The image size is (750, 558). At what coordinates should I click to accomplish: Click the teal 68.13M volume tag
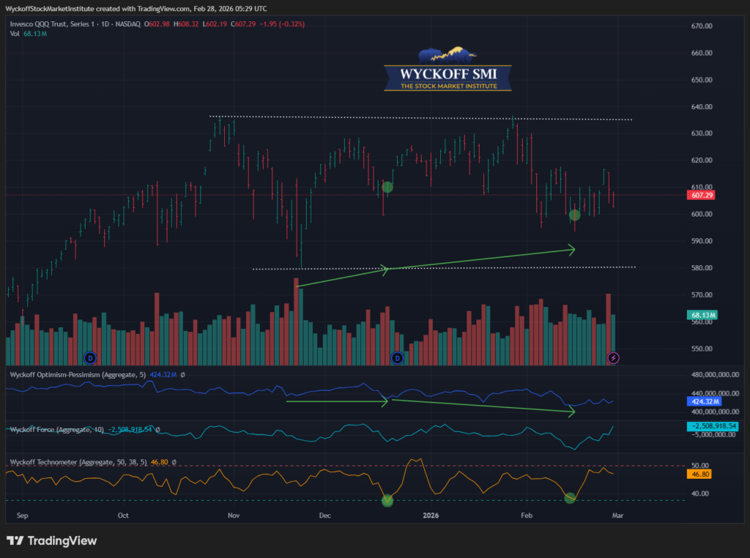point(702,315)
